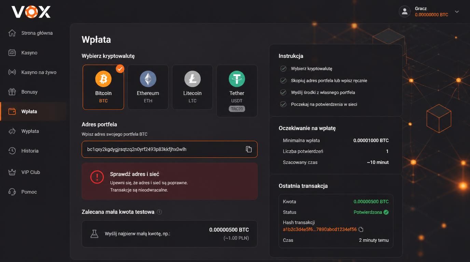Select Tether USDT TRC20 option
470x262 pixels.
pos(237,91)
